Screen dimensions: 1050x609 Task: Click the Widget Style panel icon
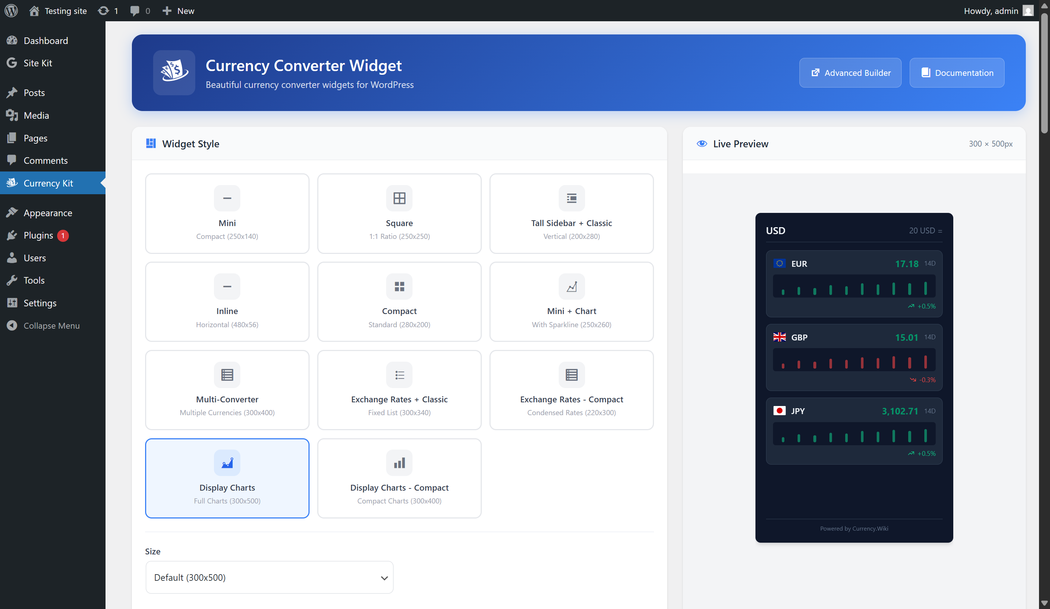point(151,143)
